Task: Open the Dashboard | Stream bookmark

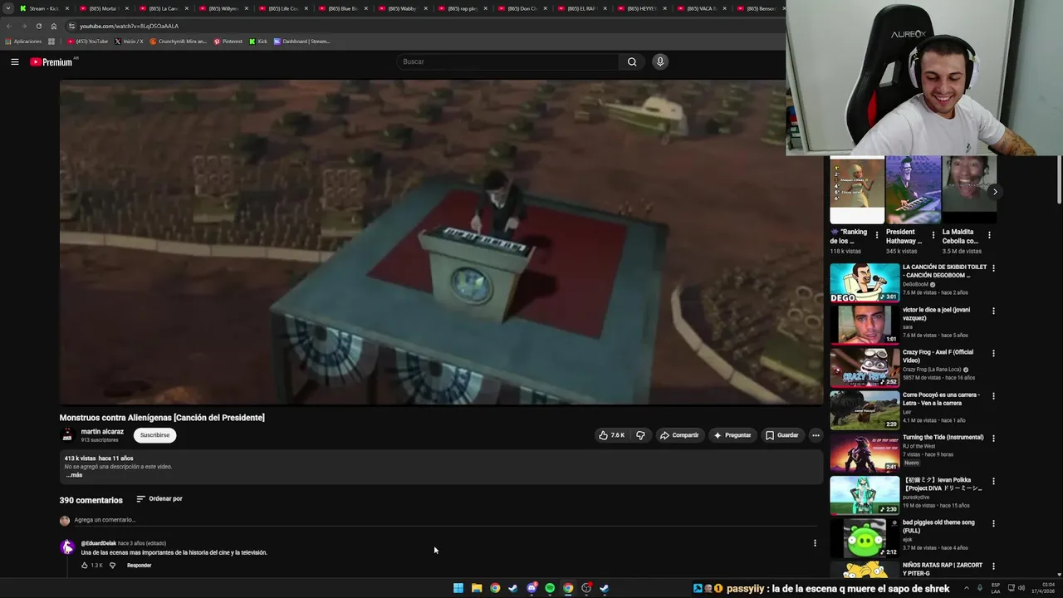Action: click(302, 42)
